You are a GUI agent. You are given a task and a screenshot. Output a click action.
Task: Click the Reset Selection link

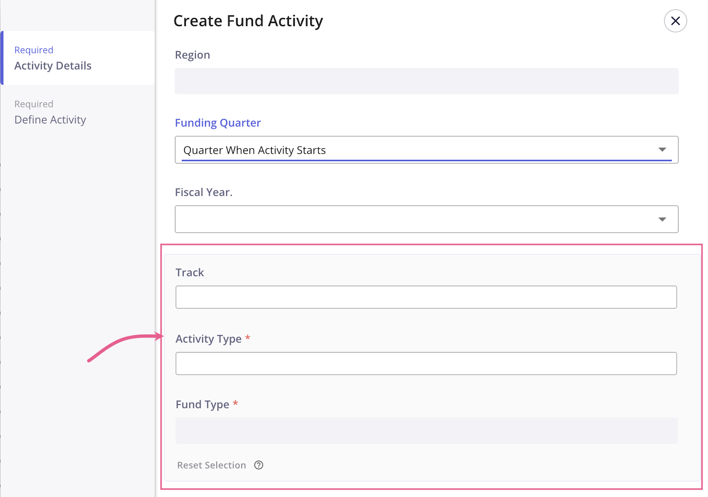(x=212, y=465)
